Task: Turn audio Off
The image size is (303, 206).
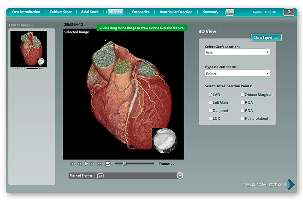Action: click(x=274, y=12)
